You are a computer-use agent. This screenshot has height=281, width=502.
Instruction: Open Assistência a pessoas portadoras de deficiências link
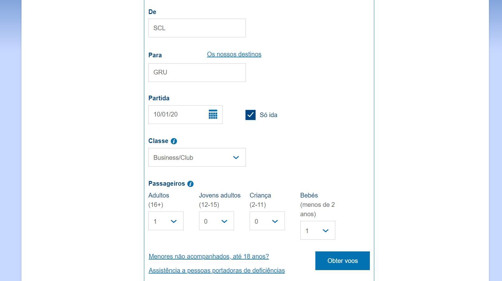217,270
